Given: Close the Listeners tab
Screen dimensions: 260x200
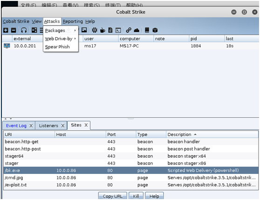Looking at the screenshot, I should [x=63, y=126].
